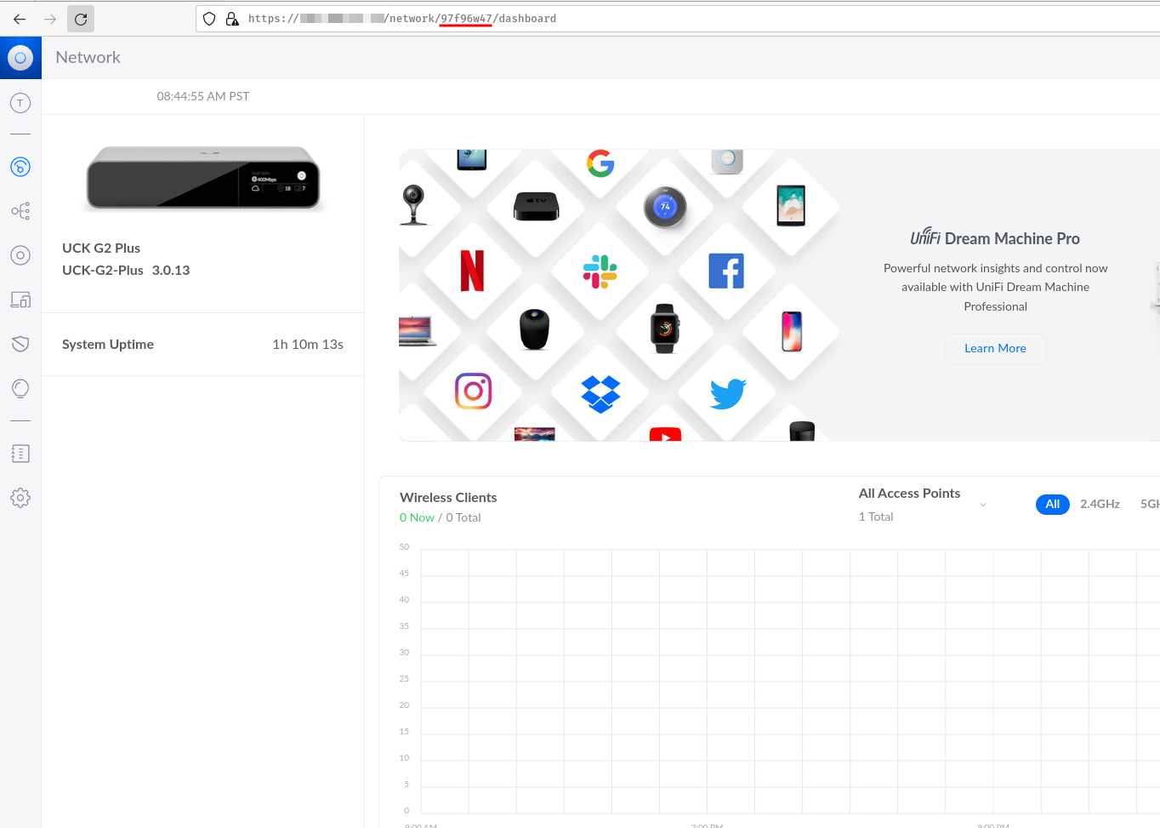
Task: Open the shield-shaped security icon
Action: 20,344
